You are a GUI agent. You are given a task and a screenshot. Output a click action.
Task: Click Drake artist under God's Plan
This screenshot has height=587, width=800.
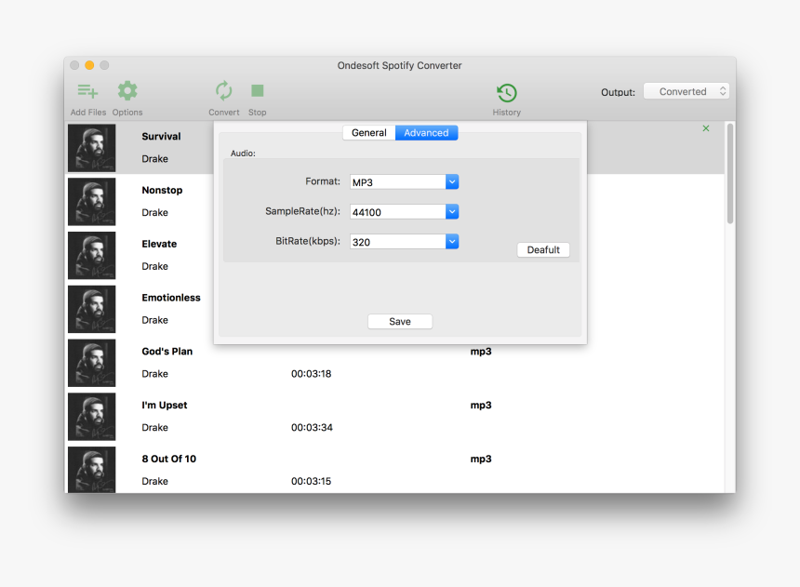(154, 374)
